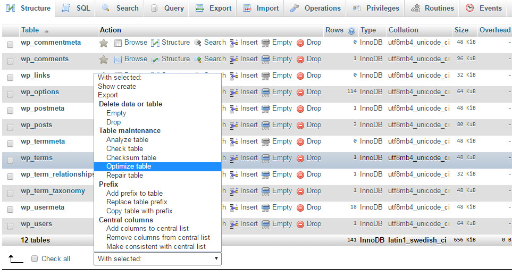Open the wp_usermeta table link

tap(43, 207)
